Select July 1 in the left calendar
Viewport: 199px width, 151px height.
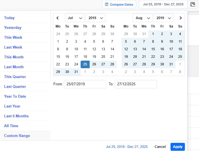pyautogui.click(x=58, y=42)
